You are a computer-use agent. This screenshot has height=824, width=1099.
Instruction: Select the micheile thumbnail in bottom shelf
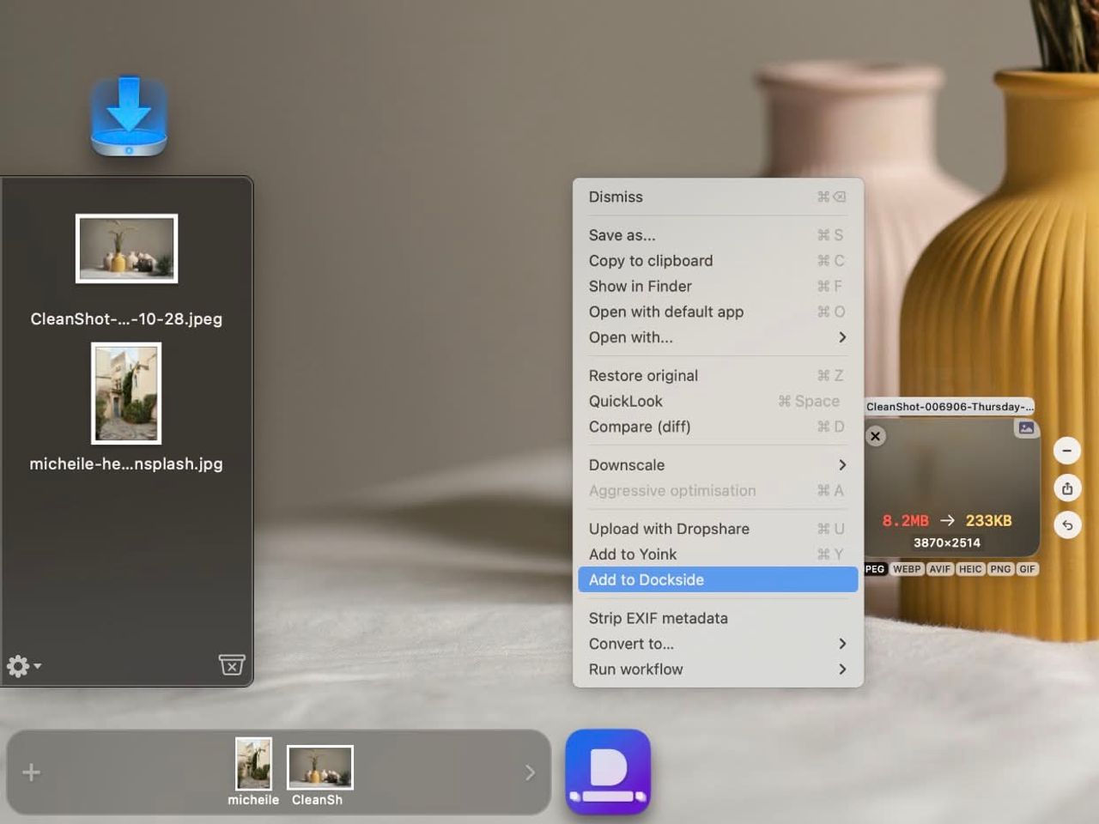(x=253, y=766)
